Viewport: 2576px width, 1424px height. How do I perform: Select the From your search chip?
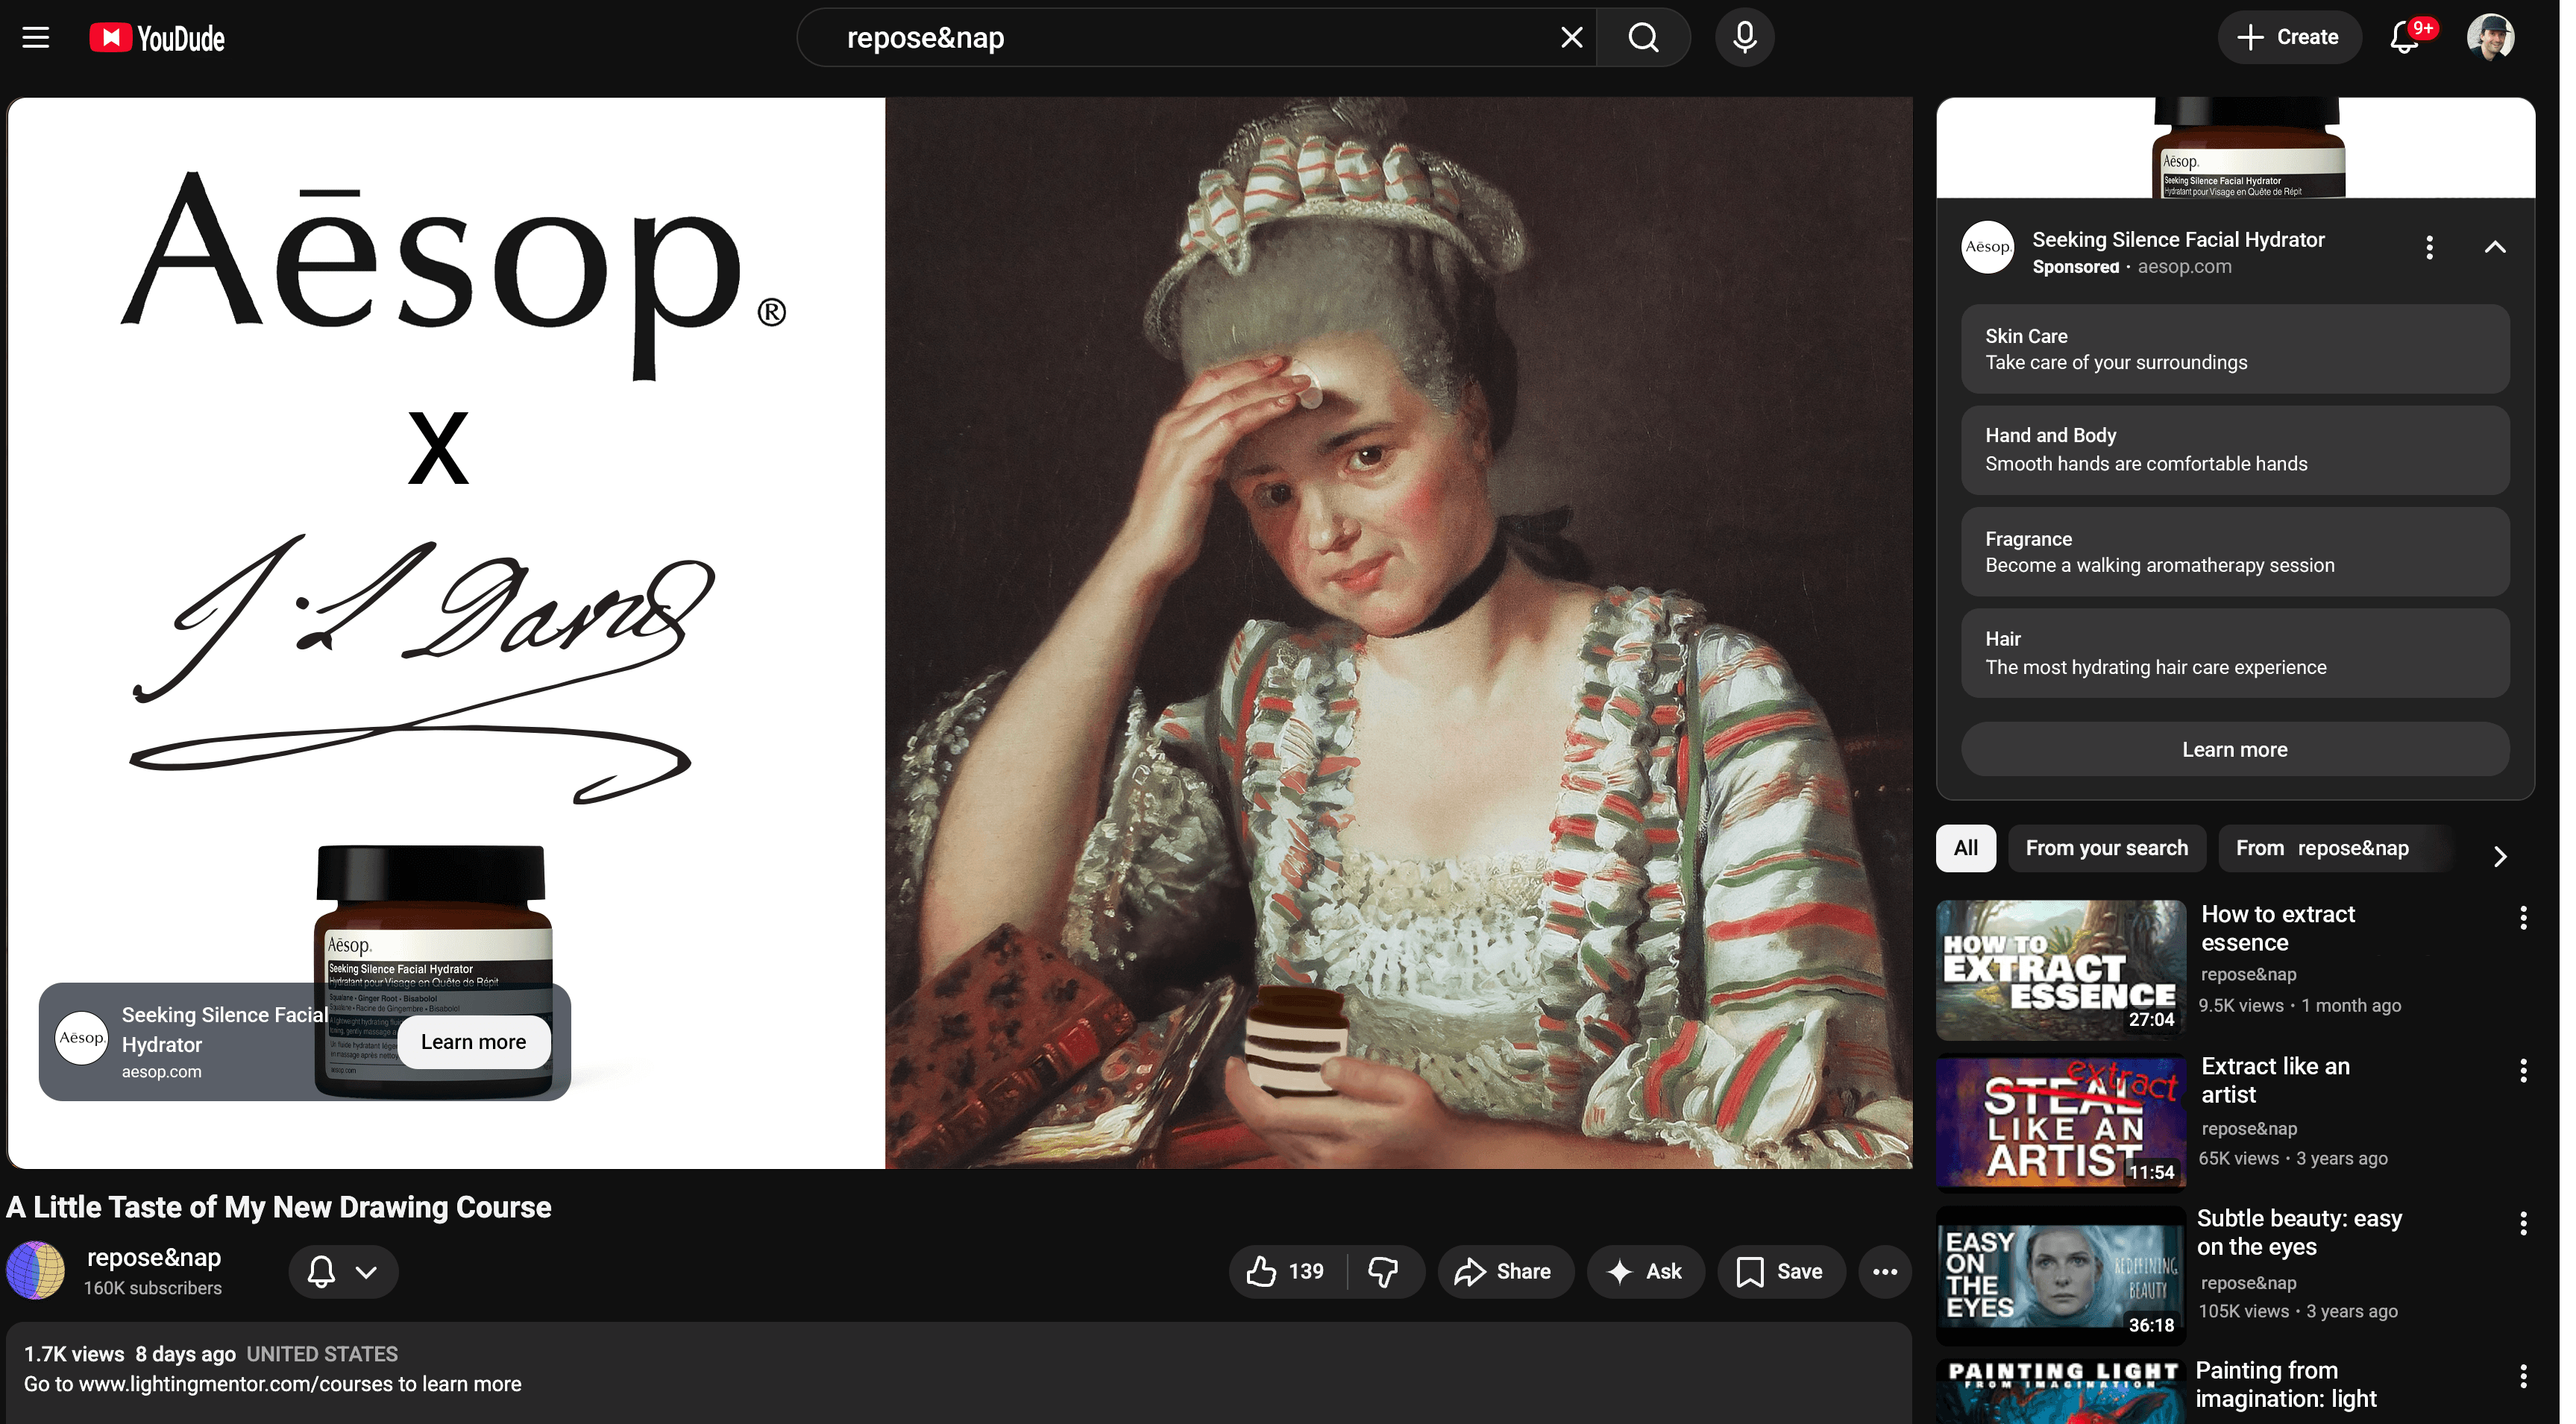click(2106, 848)
